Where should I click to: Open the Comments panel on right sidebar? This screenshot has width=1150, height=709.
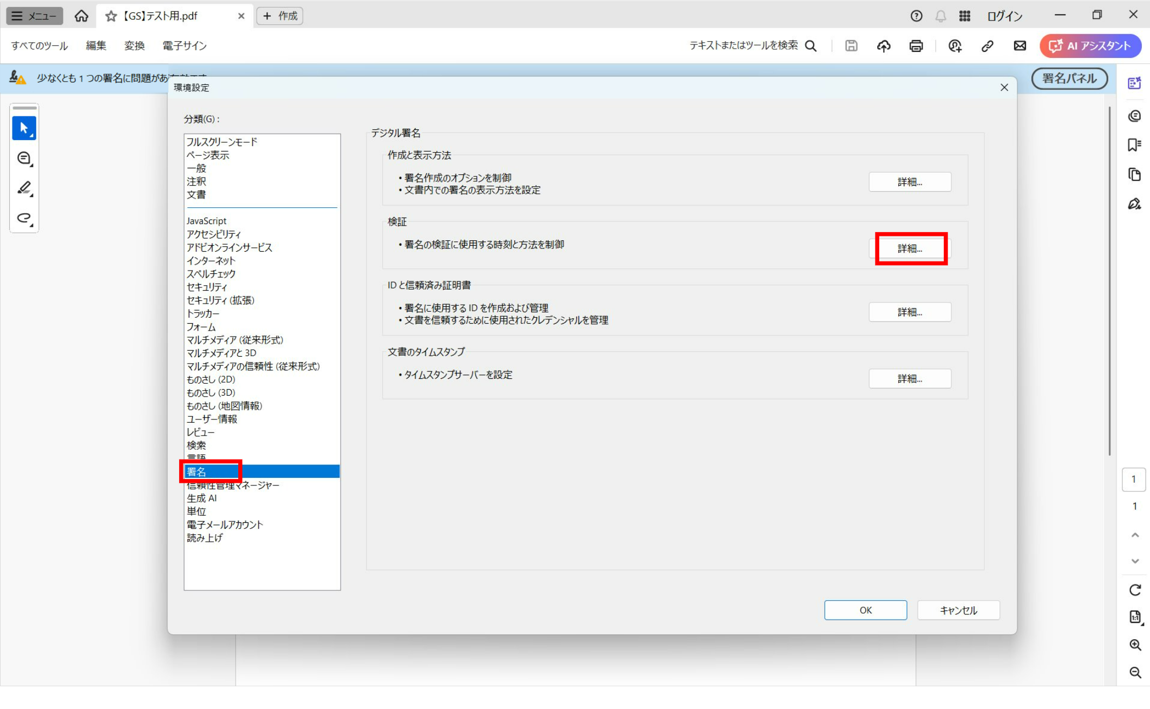(x=1135, y=115)
